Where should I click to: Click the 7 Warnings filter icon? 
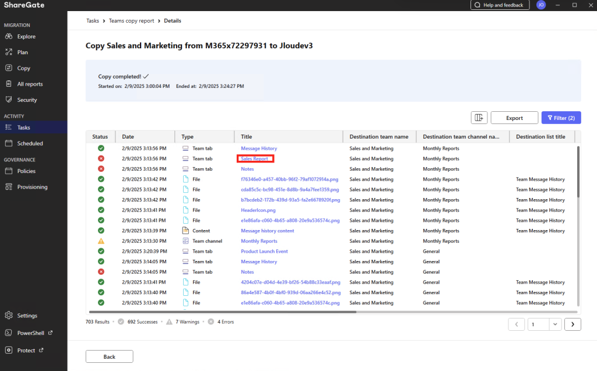tap(169, 321)
